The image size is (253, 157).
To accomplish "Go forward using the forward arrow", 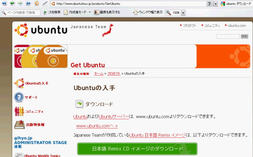I will point(20,3).
